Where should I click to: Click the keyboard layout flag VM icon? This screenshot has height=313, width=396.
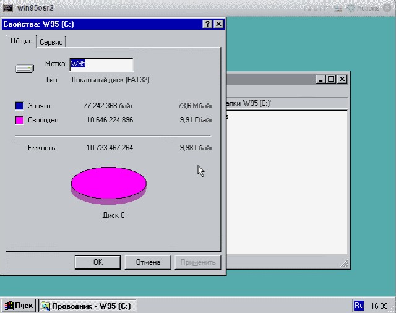click(x=338, y=8)
